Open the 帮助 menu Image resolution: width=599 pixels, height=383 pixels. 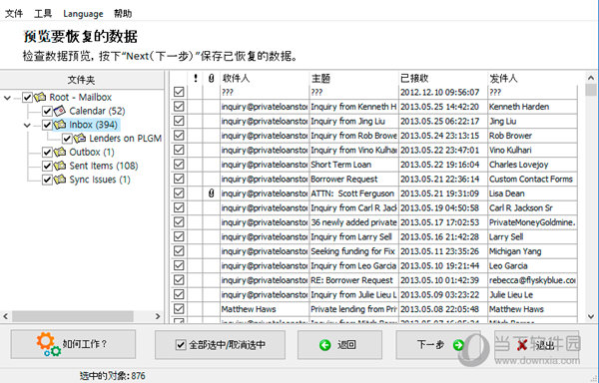(123, 14)
